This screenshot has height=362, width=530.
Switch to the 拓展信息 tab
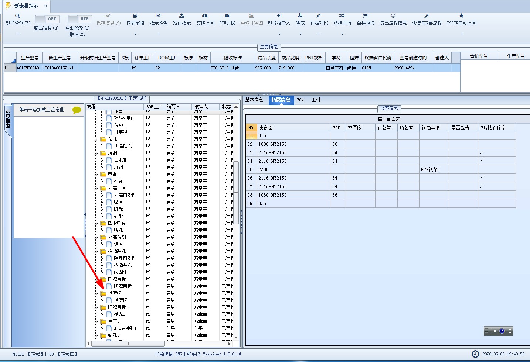coord(281,100)
